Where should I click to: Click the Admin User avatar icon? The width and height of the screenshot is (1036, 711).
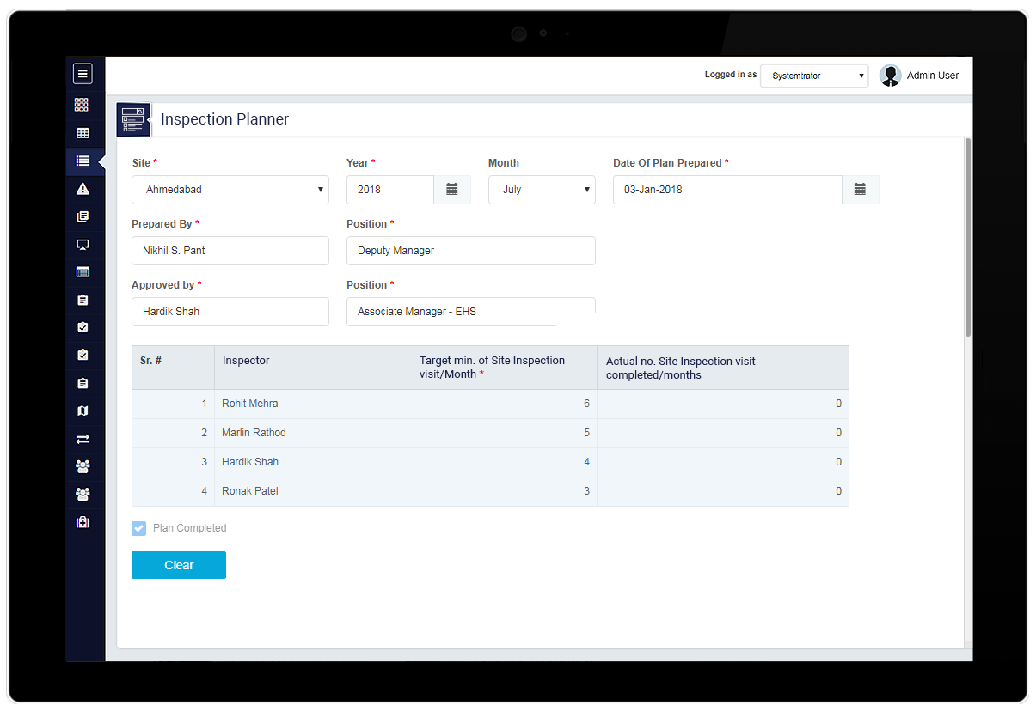(890, 76)
